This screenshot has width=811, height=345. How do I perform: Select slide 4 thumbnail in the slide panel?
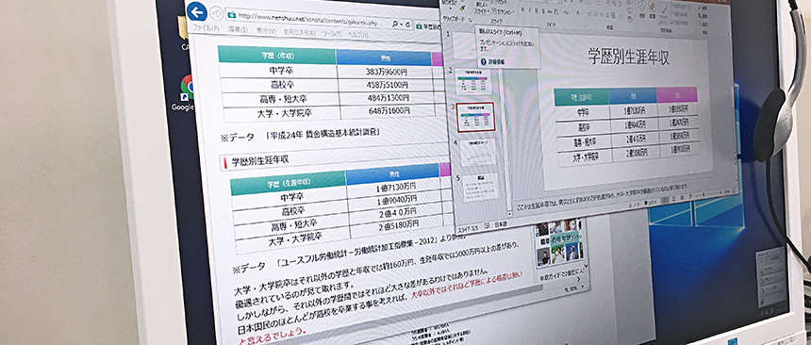(x=478, y=153)
